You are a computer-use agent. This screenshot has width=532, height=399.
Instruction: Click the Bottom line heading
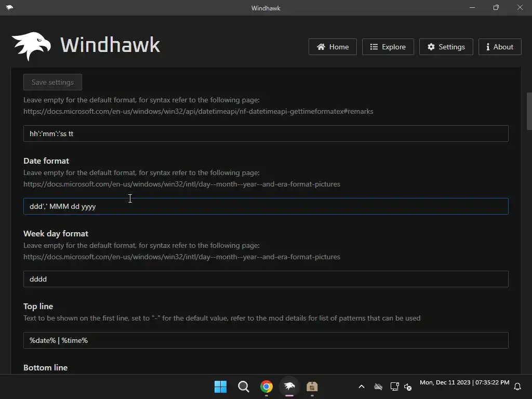(46, 367)
